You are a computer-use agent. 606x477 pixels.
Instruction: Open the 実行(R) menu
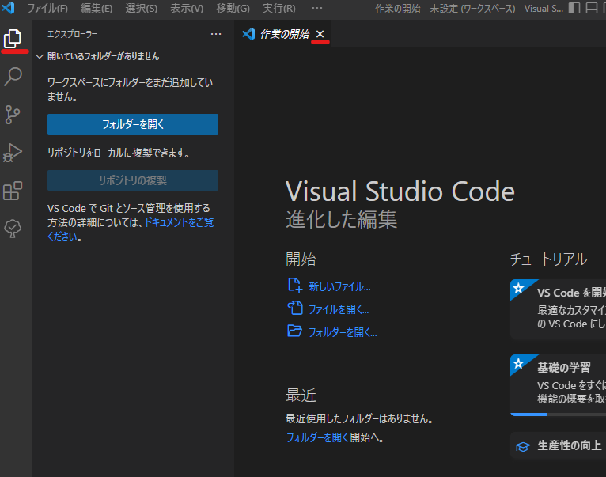click(x=279, y=9)
